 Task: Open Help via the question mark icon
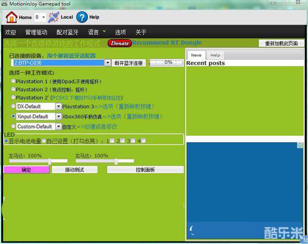tap(82, 17)
